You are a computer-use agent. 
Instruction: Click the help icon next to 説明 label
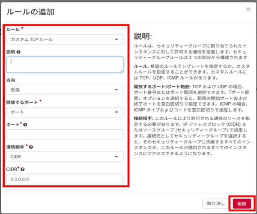pyautogui.click(x=19, y=52)
